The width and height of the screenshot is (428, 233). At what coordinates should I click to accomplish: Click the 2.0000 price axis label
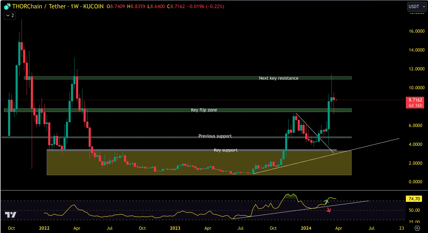click(x=415, y=163)
